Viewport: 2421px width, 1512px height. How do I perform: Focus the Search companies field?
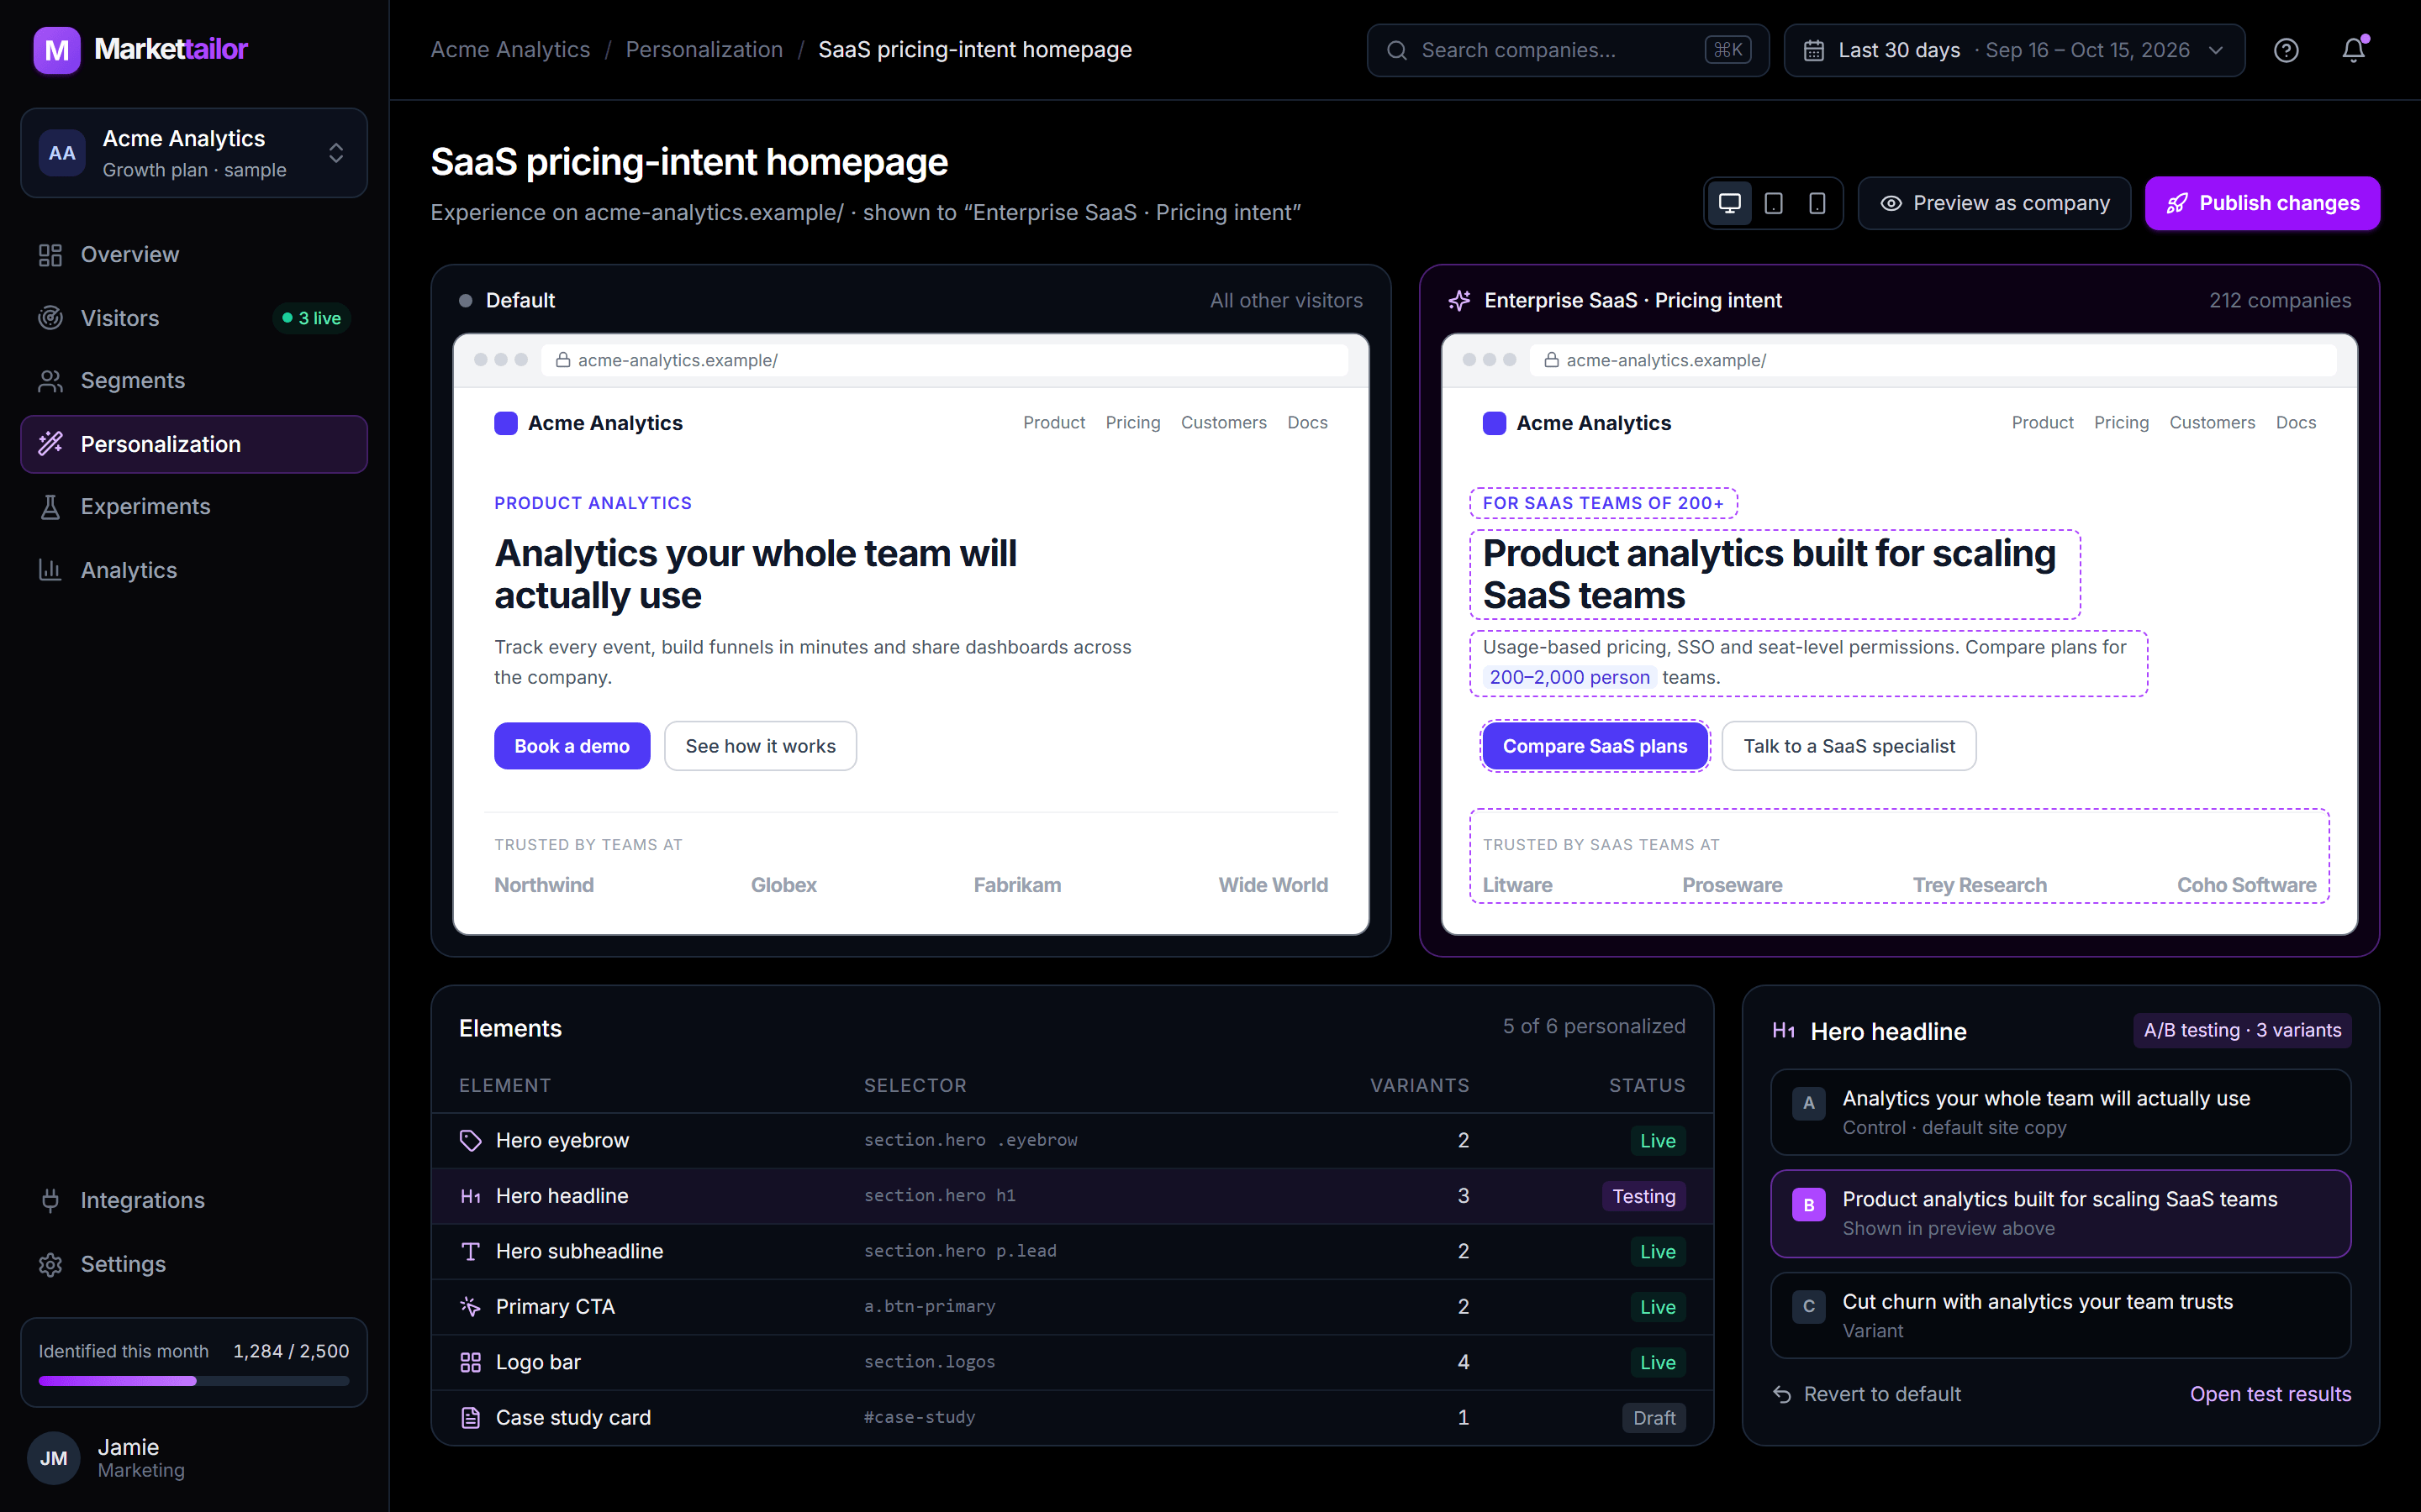[x=1568, y=50]
